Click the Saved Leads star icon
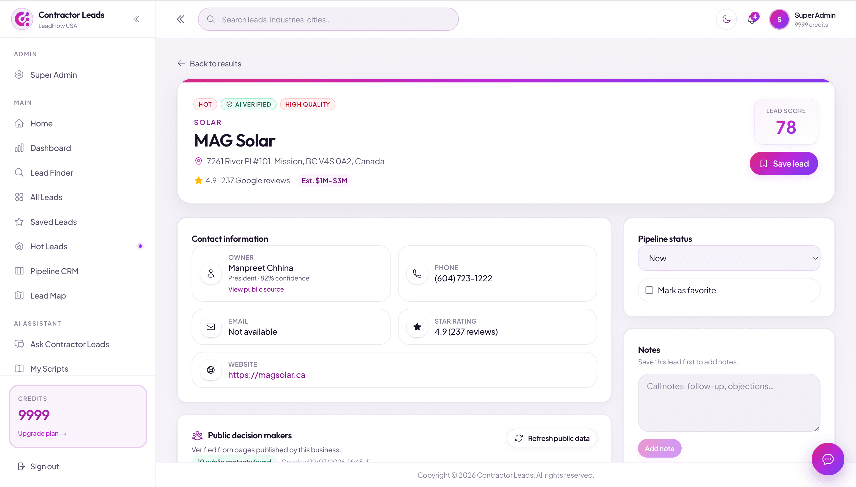 point(20,222)
